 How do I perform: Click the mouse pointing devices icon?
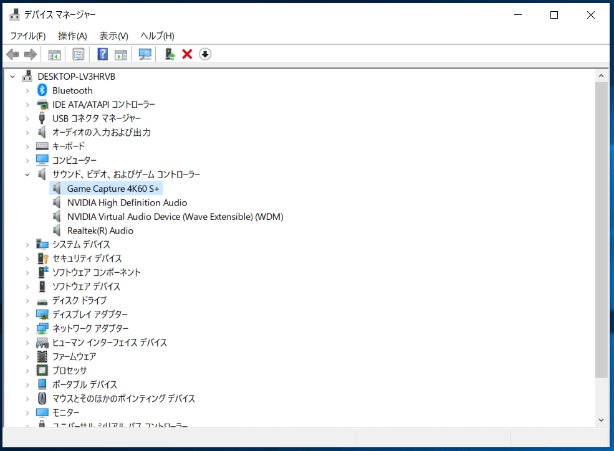42,398
